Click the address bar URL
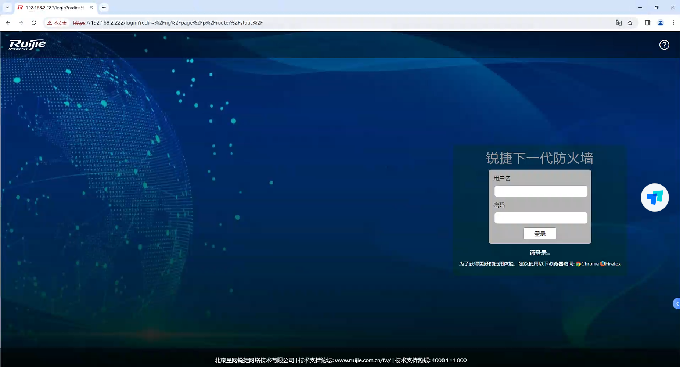The width and height of the screenshot is (680, 367). [x=168, y=23]
